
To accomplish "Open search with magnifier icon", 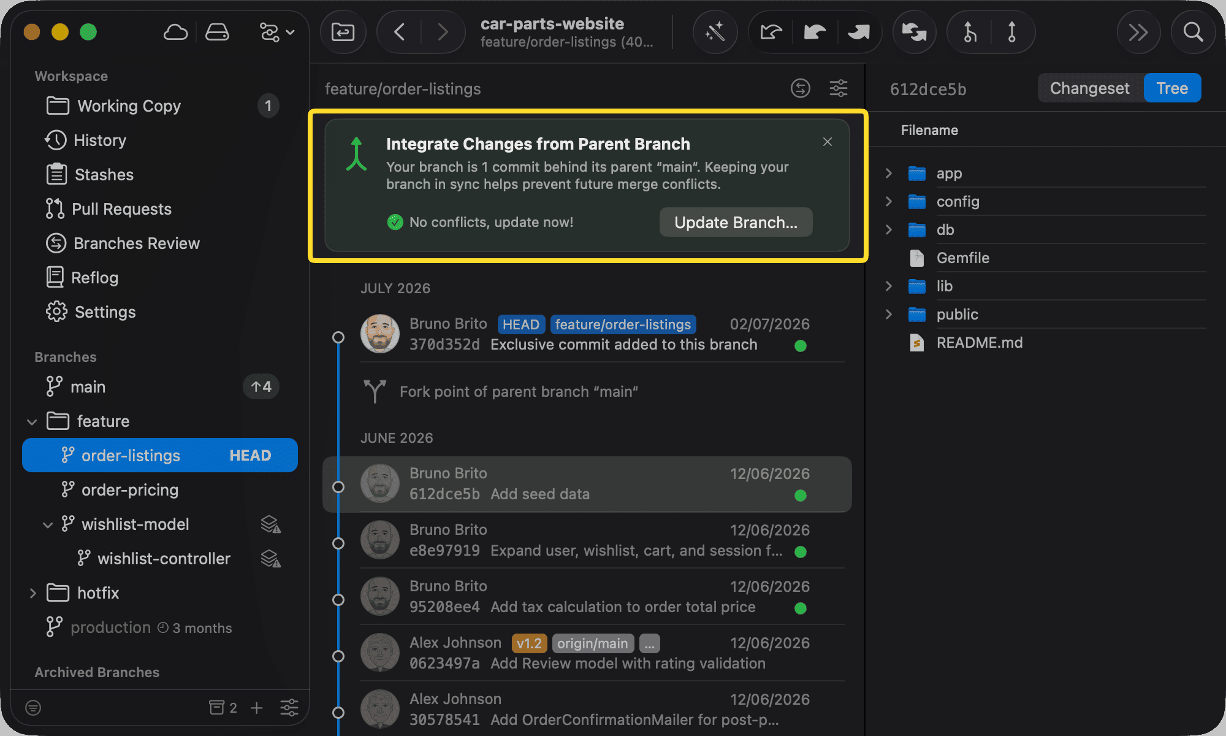I will (x=1193, y=32).
